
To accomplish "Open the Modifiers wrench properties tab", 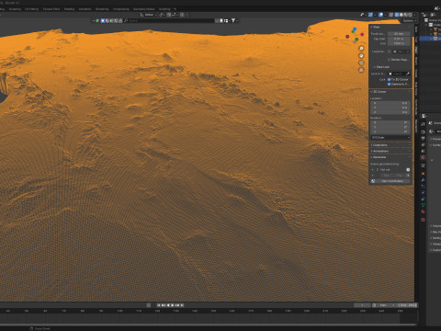I will (423, 180).
